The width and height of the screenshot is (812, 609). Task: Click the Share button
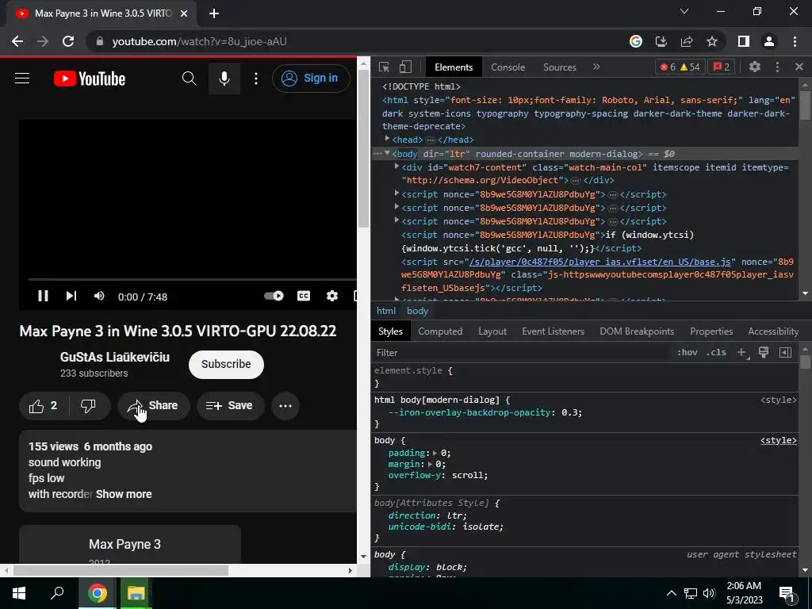pos(154,406)
